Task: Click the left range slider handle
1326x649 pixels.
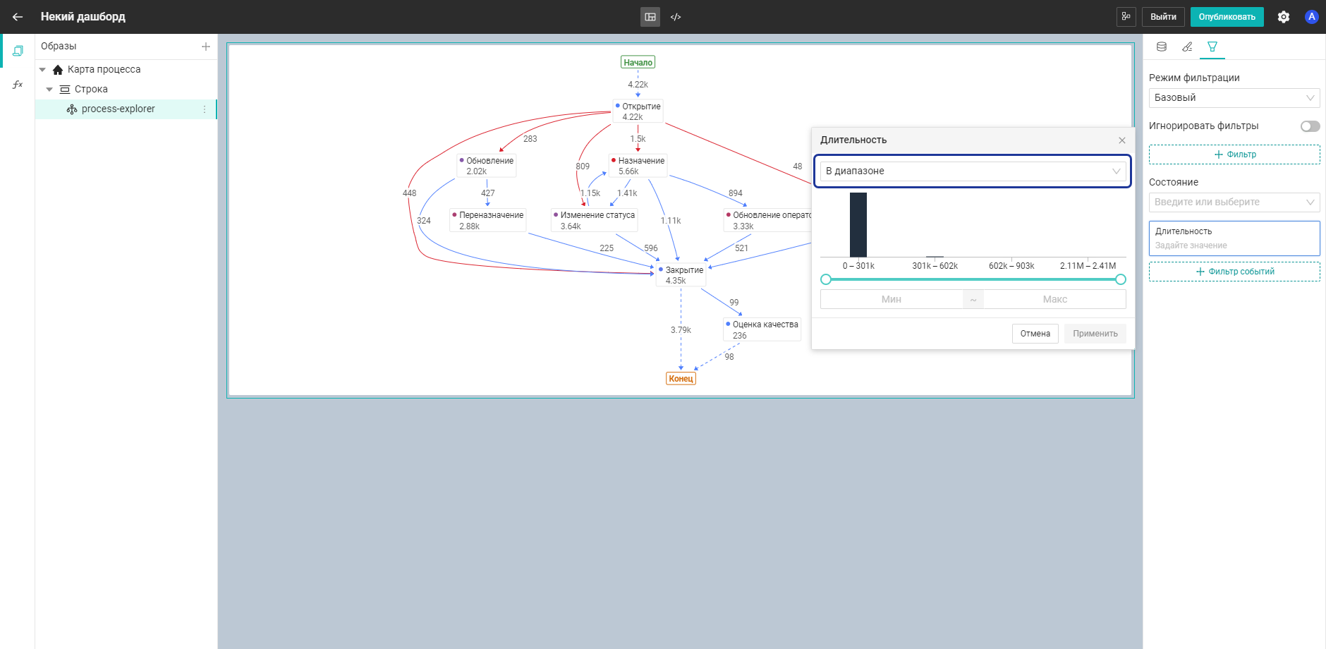Action: point(826,279)
